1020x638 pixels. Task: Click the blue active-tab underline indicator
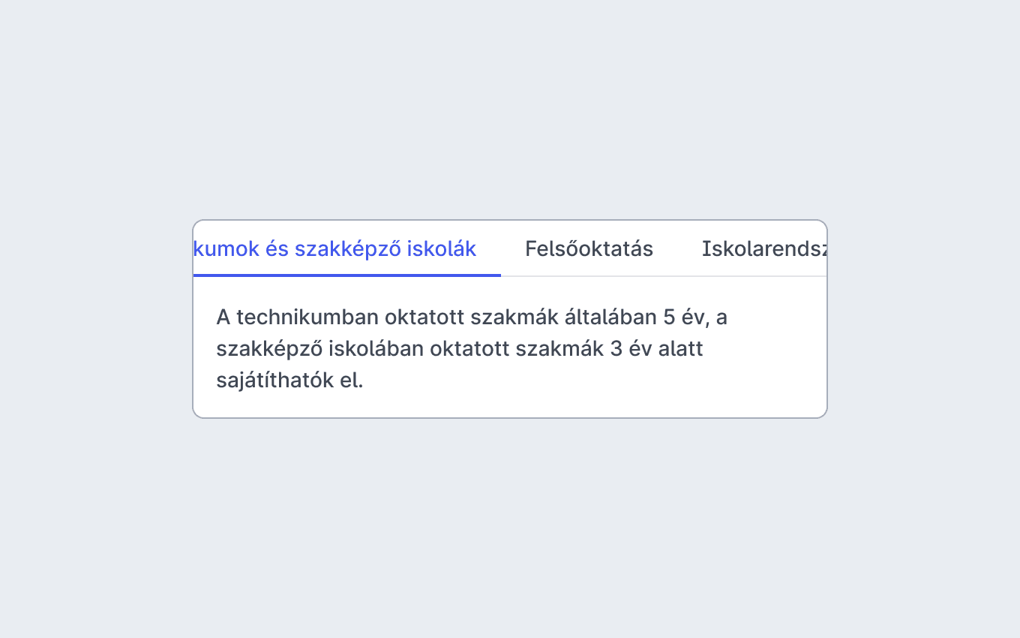click(346, 275)
